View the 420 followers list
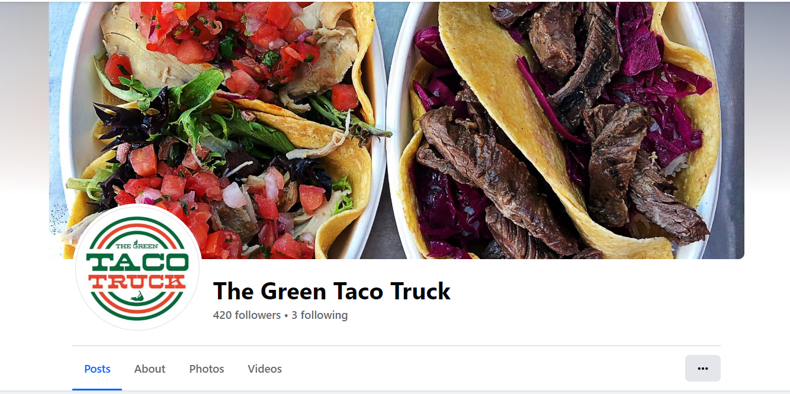The image size is (790, 394). (x=247, y=315)
